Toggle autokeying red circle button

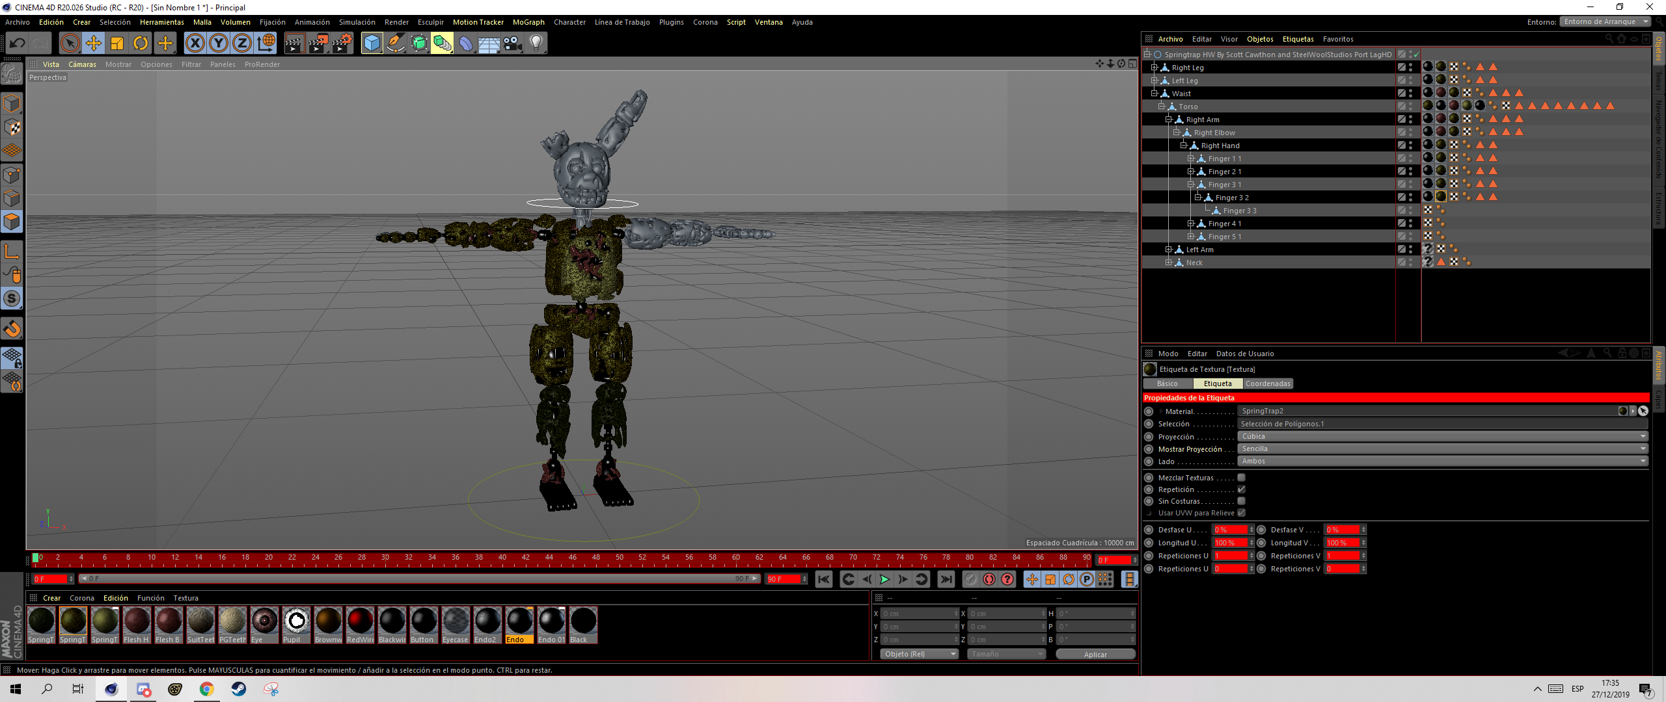tap(989, 579)
